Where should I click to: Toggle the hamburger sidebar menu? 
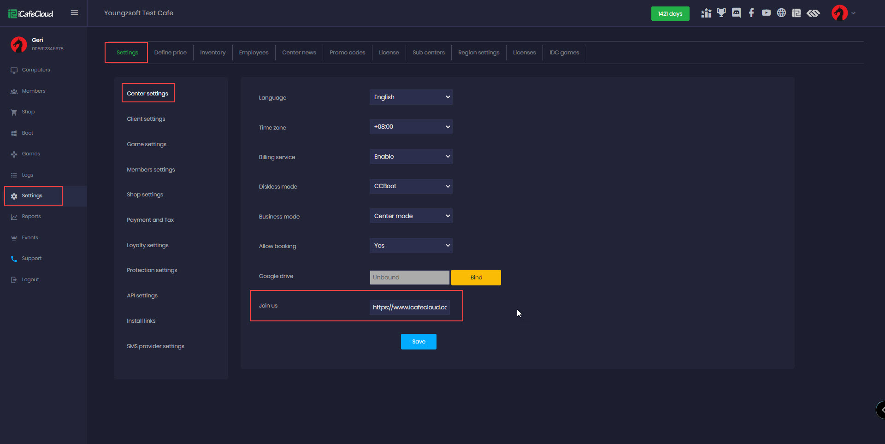click(x=74, y=13)
